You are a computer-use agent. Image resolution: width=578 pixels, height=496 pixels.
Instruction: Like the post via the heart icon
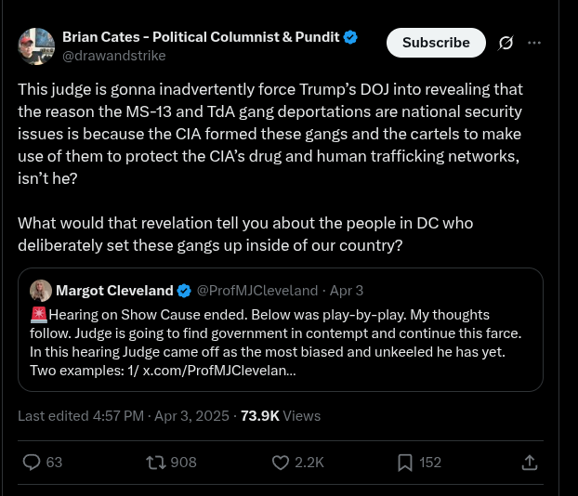point(281,462)
